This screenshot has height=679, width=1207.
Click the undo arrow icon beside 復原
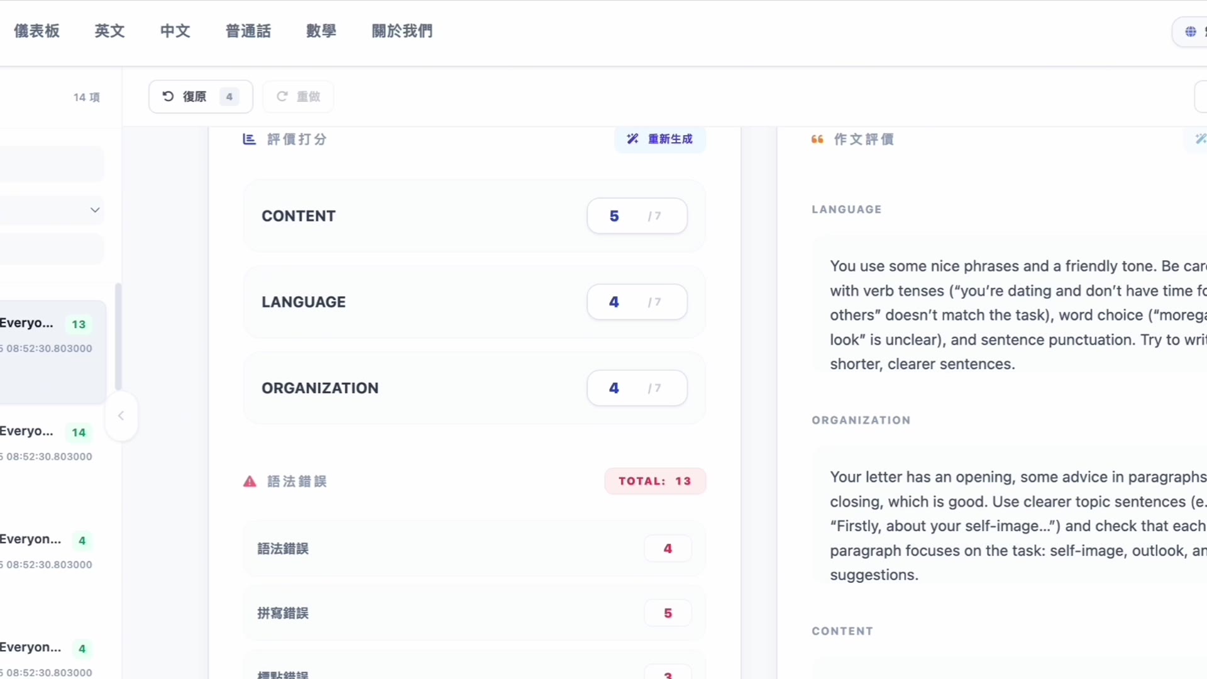pos(168,96)
